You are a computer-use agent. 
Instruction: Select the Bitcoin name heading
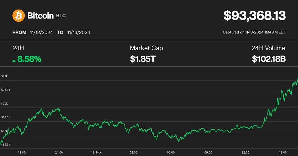[x=40, y=16]
